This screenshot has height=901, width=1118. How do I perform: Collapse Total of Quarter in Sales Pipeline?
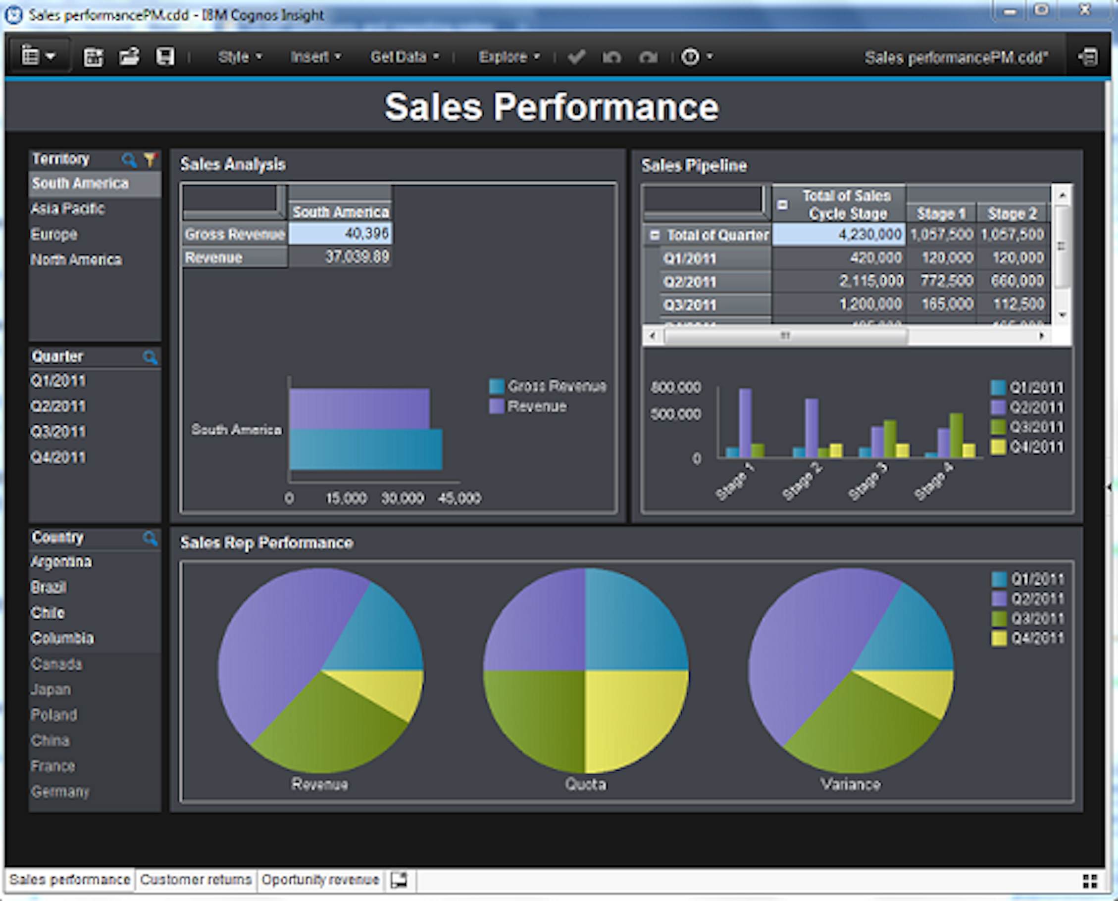click(654, 235)
